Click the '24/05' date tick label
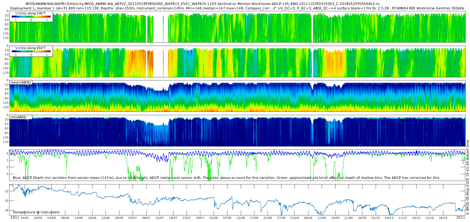470x222 pixels. (x=25, y=218)
